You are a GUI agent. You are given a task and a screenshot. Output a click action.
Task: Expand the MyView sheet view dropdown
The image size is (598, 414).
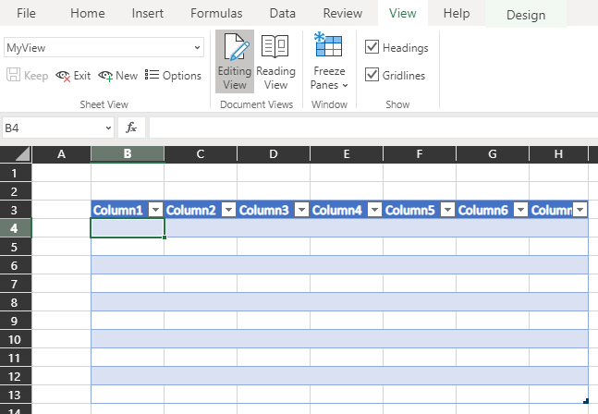click(197, 48)
